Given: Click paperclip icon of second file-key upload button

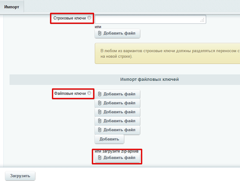Looking at the screenshot, I should 99,103.
